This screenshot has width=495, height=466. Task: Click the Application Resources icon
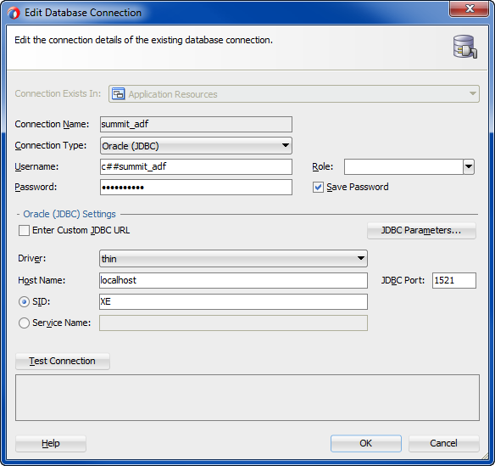point(119,94)
